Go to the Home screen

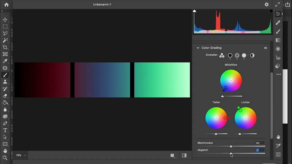[x=7, y=4]
